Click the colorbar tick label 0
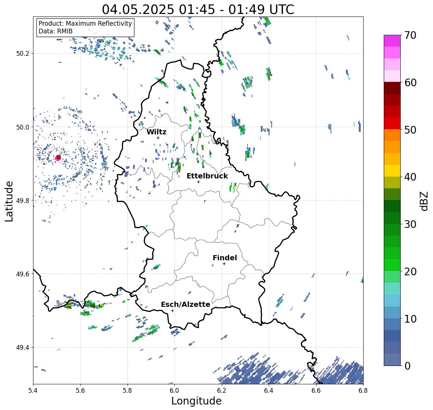The height and width of the screenshot is (410, 433). 407,366
